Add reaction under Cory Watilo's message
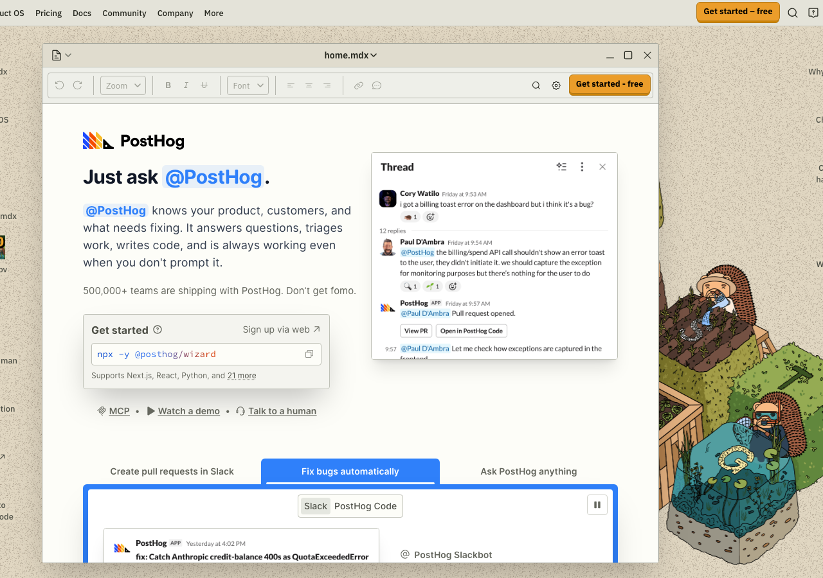Image resolution: width=823 pixels, height=578 pixels. click(431, 217)
